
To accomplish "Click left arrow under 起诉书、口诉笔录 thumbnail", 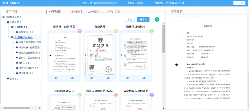I will click(x=56, y=78).
